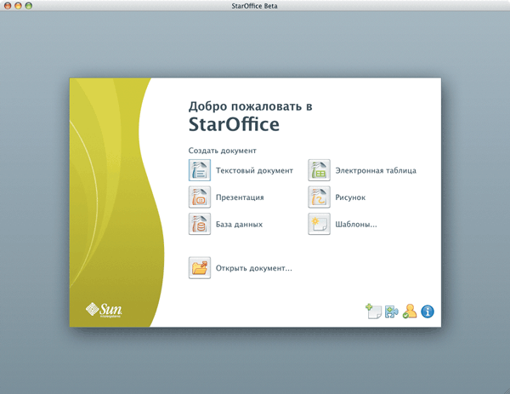This screenshot has width=510, height=394.
Task: Choose the Презентация label
Action: [x=240, y=197]
